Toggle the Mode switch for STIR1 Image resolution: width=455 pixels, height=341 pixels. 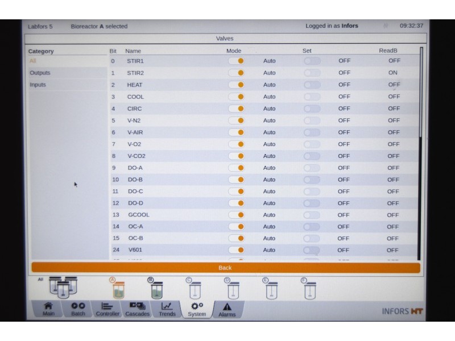point(236,61)
